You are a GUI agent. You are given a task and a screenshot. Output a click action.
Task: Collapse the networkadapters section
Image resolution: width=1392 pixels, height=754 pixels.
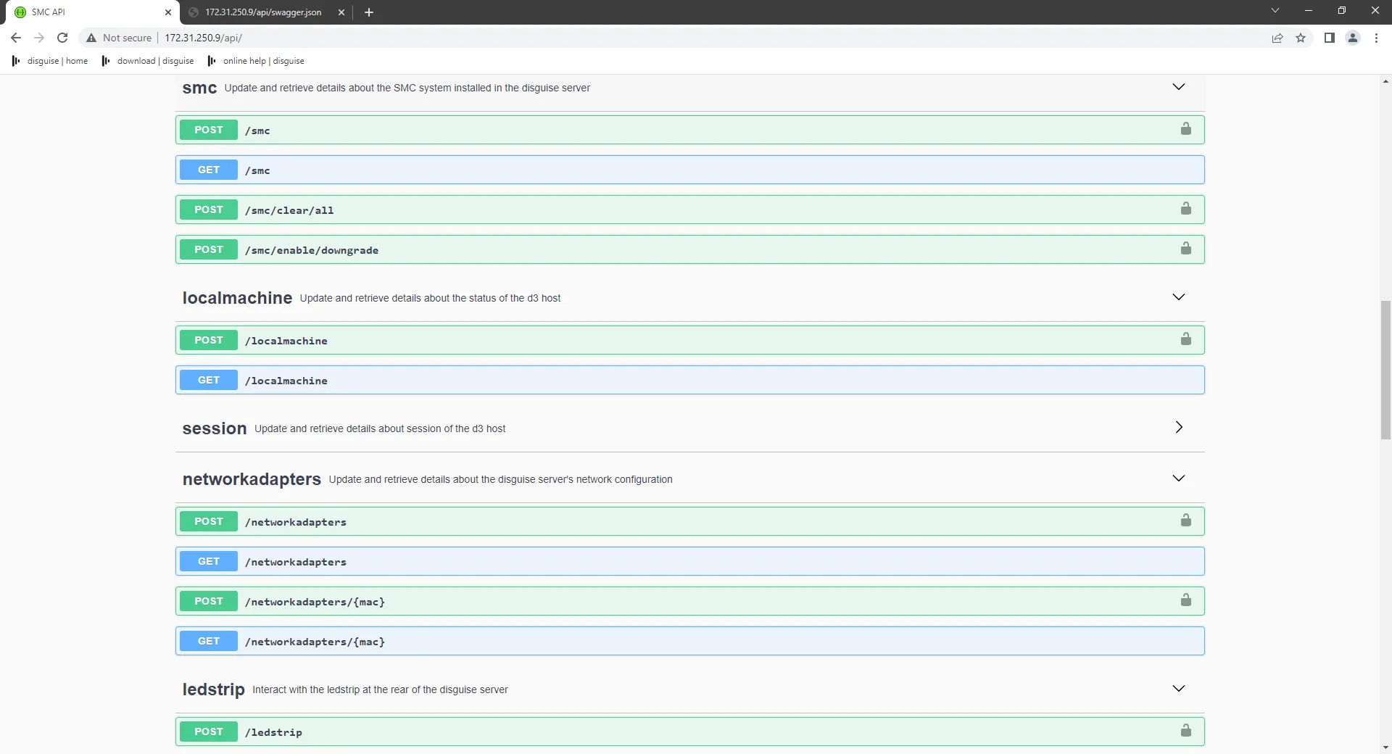pyautogui.click(x=1179, y=478)
